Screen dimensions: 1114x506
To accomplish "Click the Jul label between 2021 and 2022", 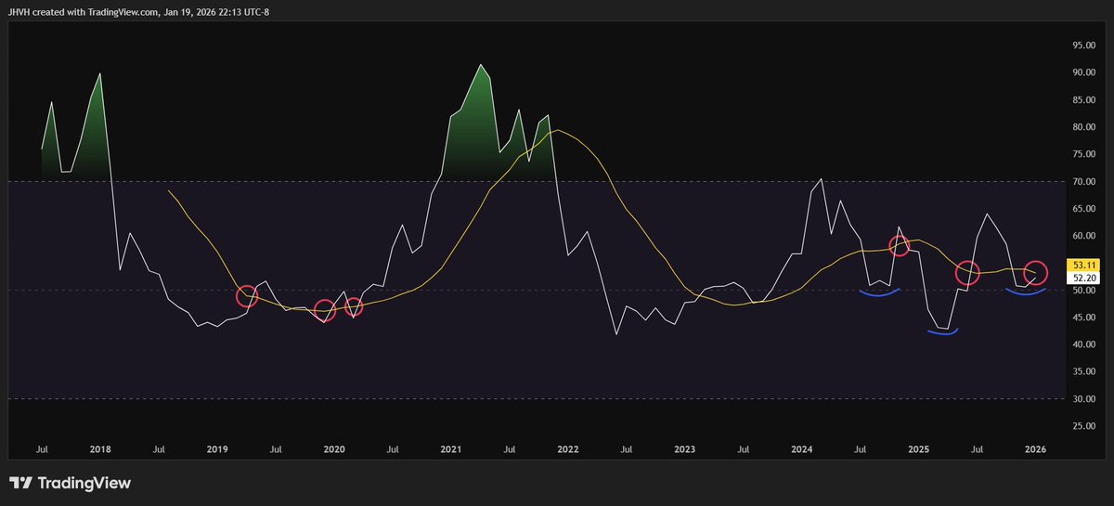I will [x=510, y=449].
